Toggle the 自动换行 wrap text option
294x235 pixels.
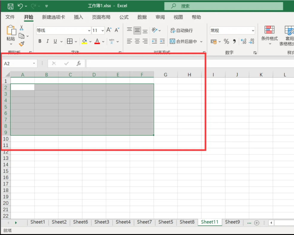[x=181, y=30]
